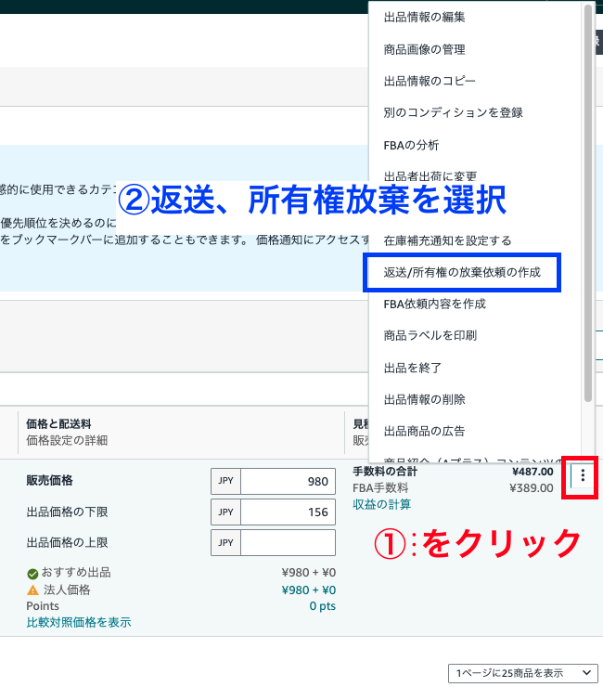Click the three-dot action menu button
Viewport: 603px width, 687px height.
(583, 476)
